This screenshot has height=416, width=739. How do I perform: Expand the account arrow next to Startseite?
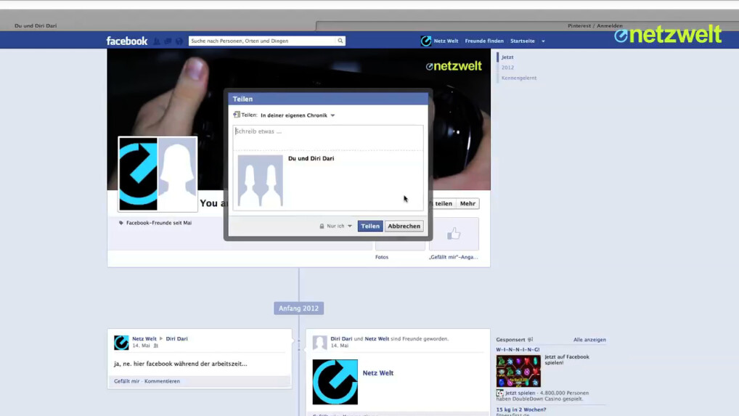pyautogui.click(x=543, y=41)
